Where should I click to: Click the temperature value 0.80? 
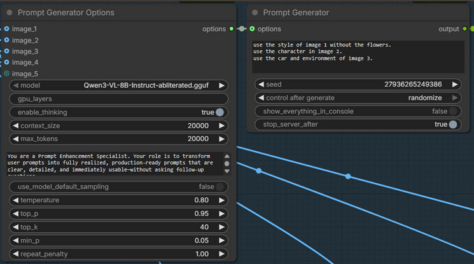[201, 200]
